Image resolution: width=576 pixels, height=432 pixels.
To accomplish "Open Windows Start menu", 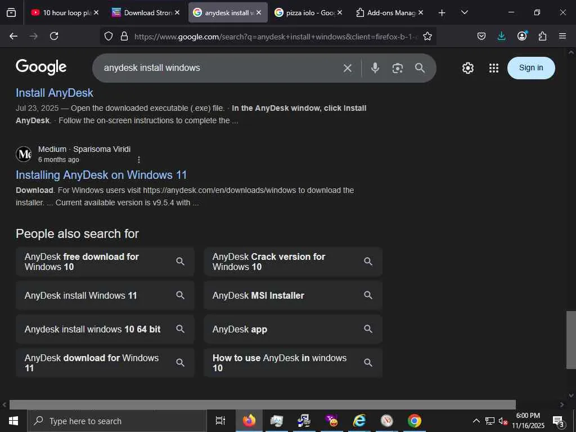I will point(13,421).
